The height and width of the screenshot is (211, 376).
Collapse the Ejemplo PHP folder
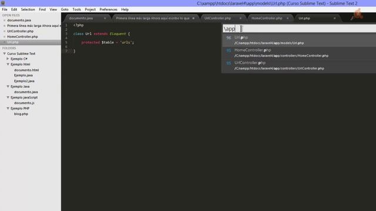tap(8, 108)
